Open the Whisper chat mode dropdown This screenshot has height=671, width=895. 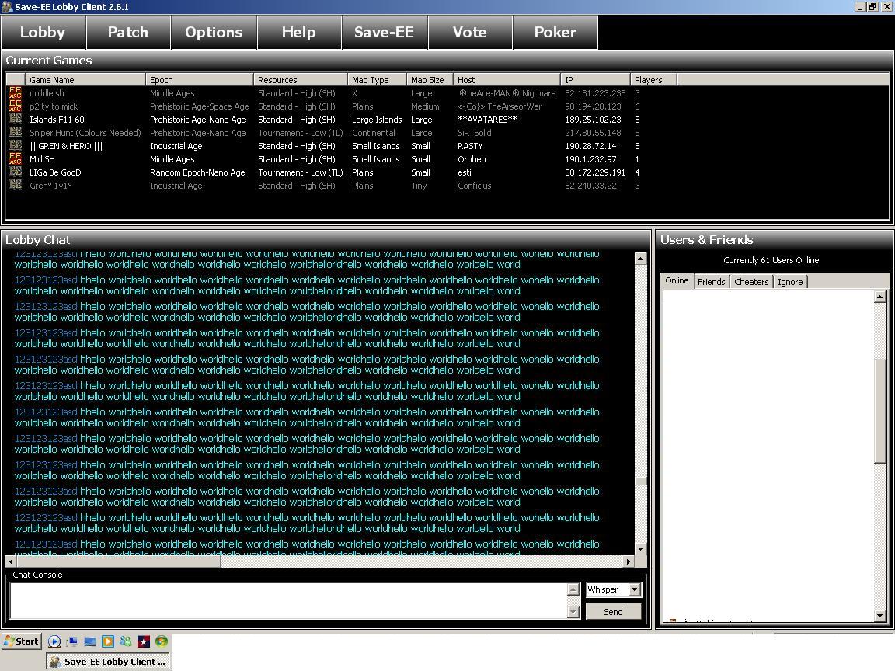[634, 589]
